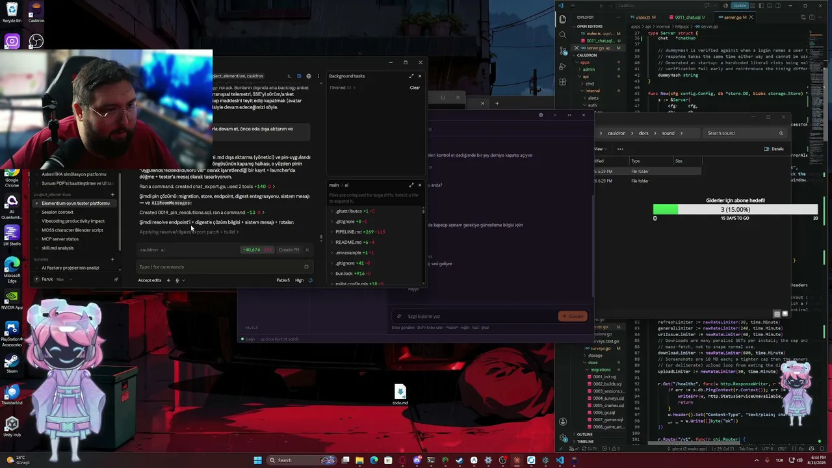Open Unity Hub from the desktop
The height and width of the screenshot is (468, 832).
click(12, 427)
